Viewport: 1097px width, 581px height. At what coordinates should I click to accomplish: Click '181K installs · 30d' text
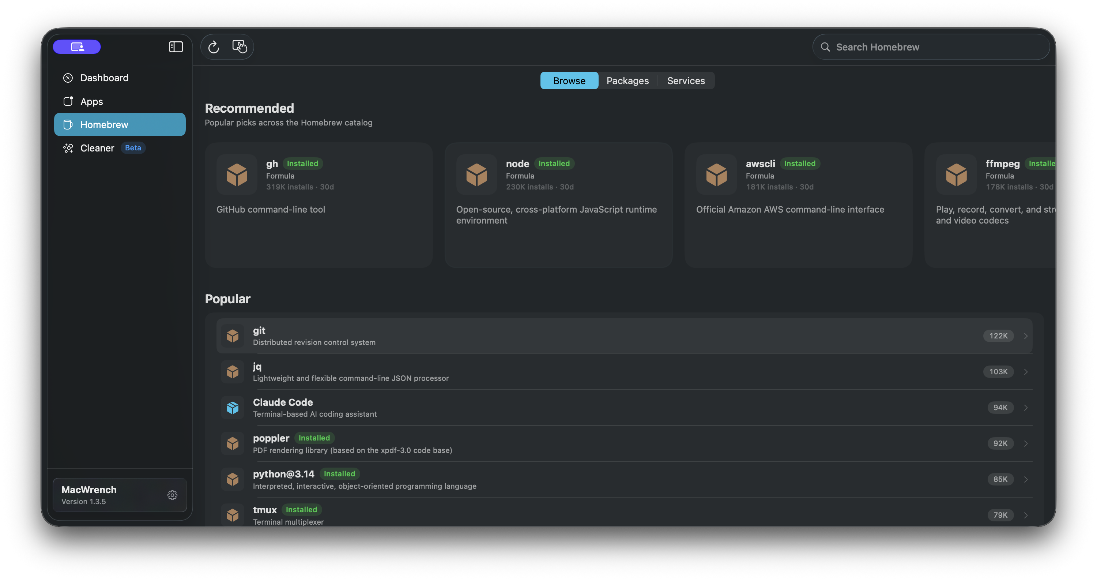[x=779, y=187]
